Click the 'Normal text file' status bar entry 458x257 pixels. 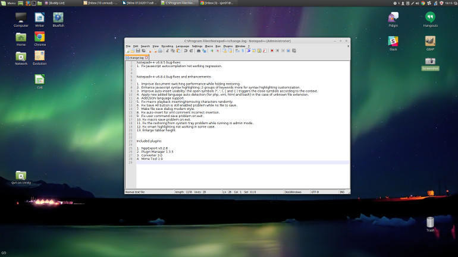135,192
